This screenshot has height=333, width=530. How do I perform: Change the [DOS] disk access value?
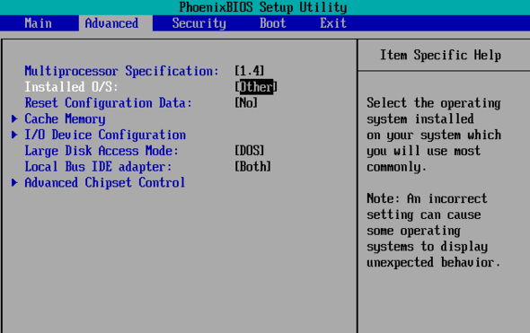250,151
